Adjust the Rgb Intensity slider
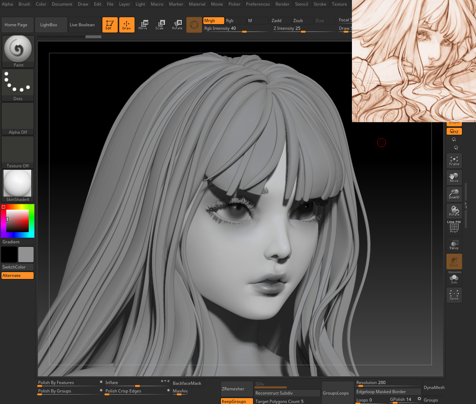The width and height of the screenshot is (476, 404). coord(236,29)
